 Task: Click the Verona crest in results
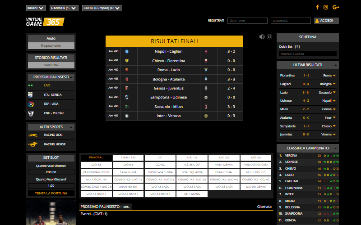(x=206, y=116)
